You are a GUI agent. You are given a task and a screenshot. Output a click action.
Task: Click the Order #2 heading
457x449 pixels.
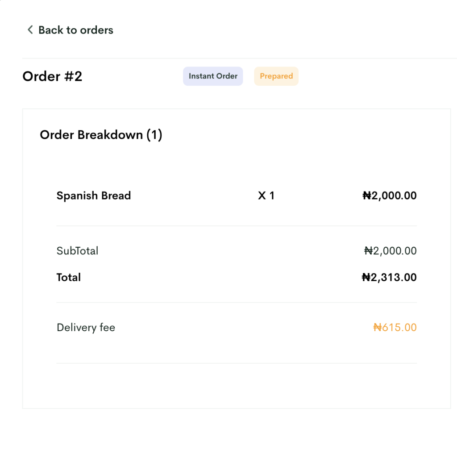click(53, 76)
